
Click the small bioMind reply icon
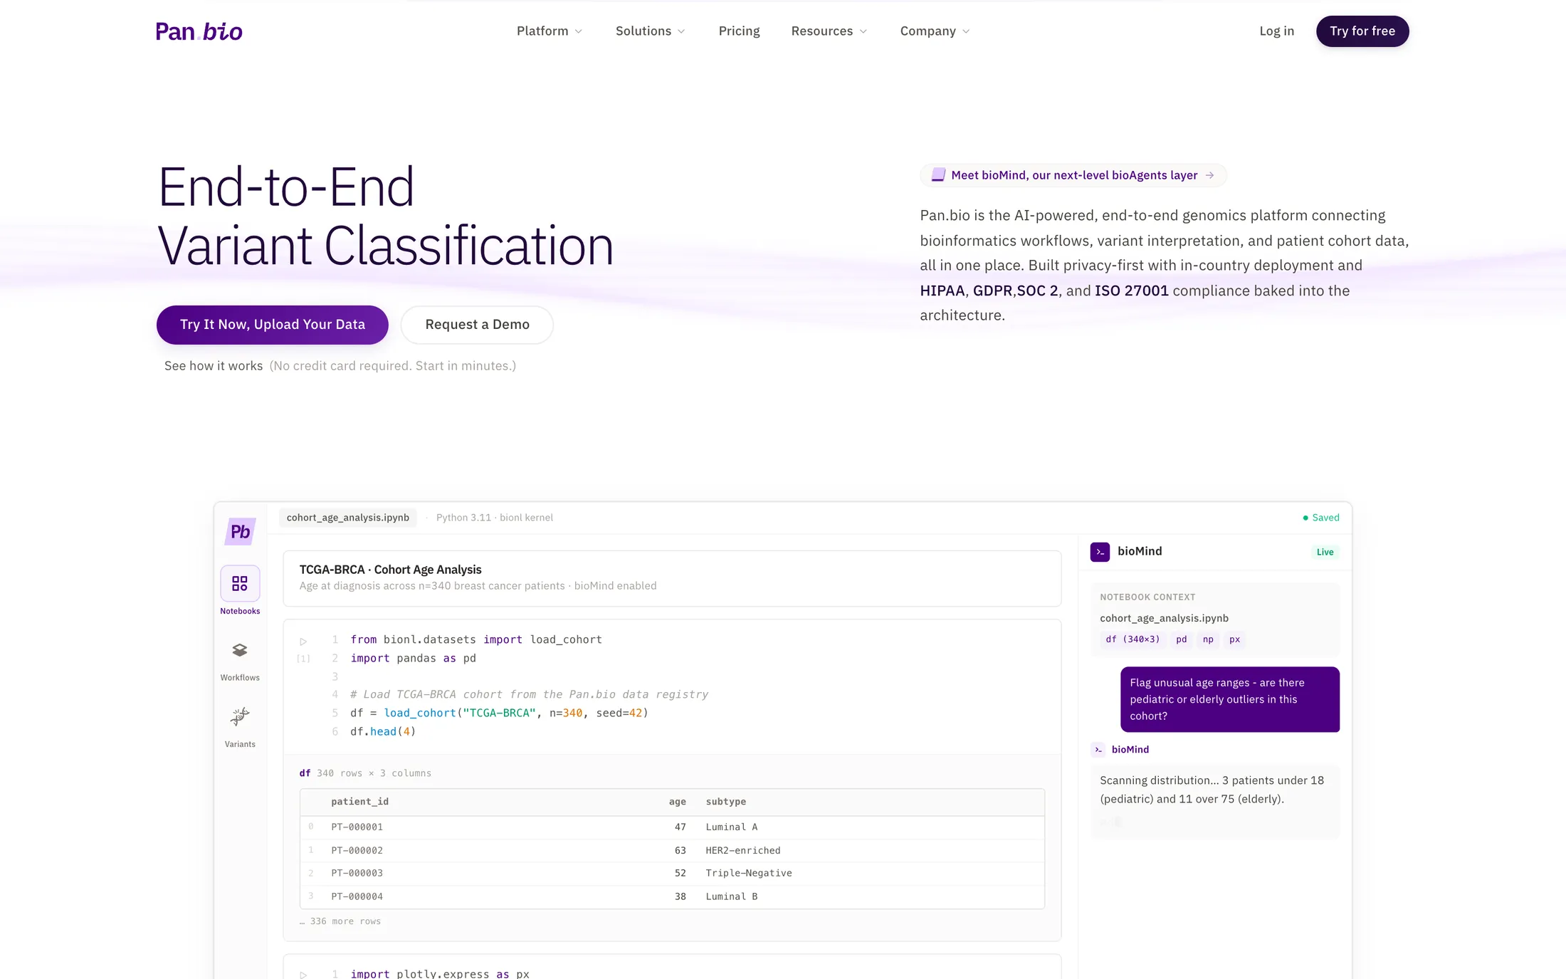pos(1098,750)
